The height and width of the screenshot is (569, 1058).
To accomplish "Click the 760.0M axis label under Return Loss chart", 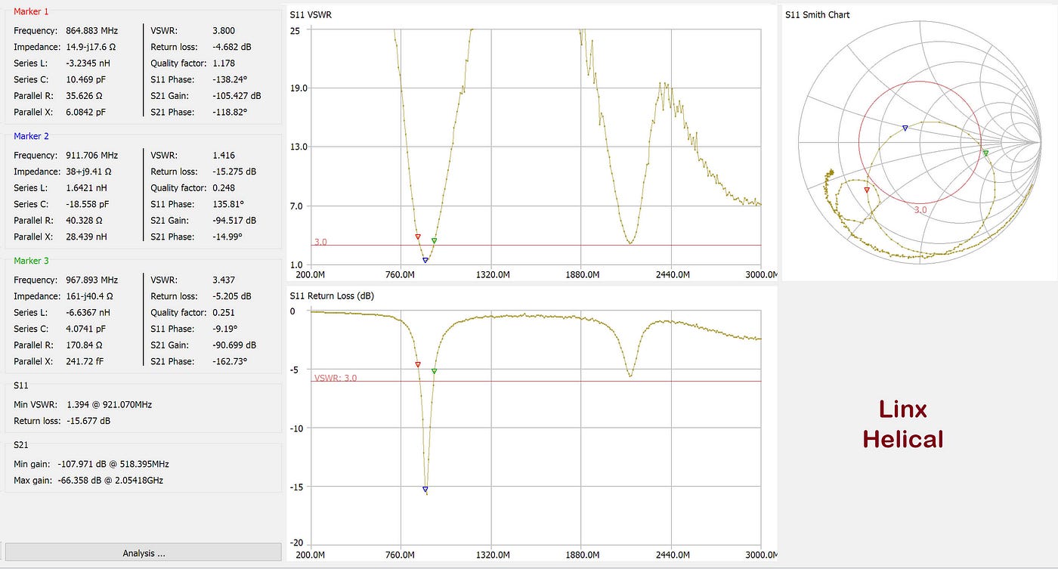I will point(401,555).
